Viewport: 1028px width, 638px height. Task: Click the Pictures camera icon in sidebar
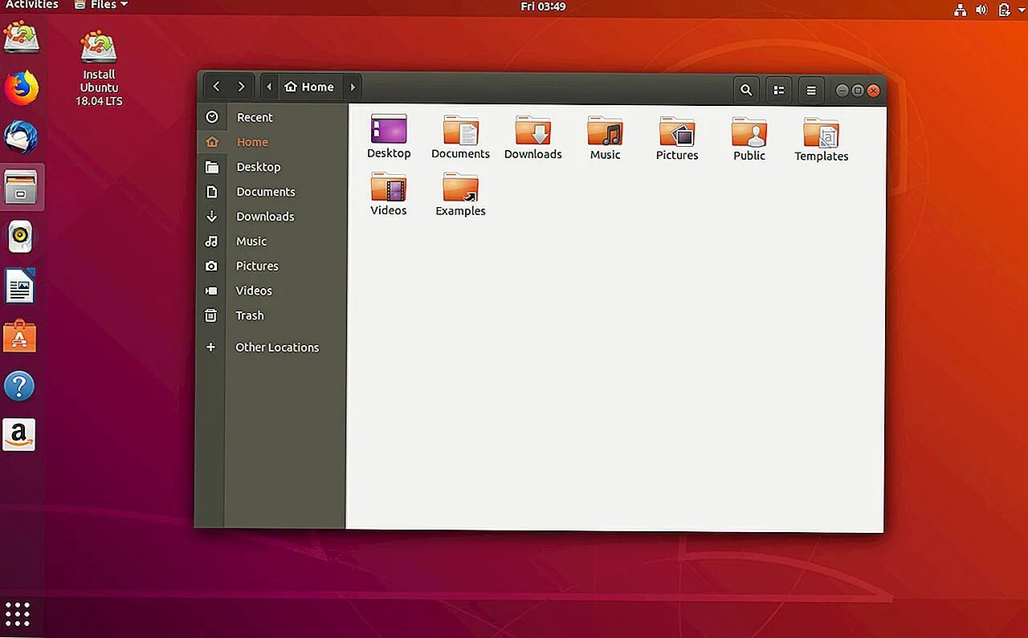(x=211, y=266)
